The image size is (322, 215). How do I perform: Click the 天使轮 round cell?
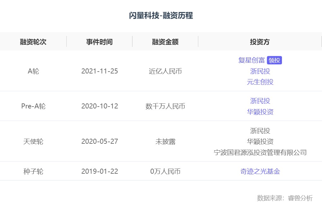[x=33, y=141]
